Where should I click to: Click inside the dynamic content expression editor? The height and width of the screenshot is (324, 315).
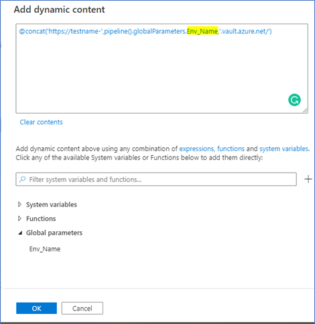point(162,69)
